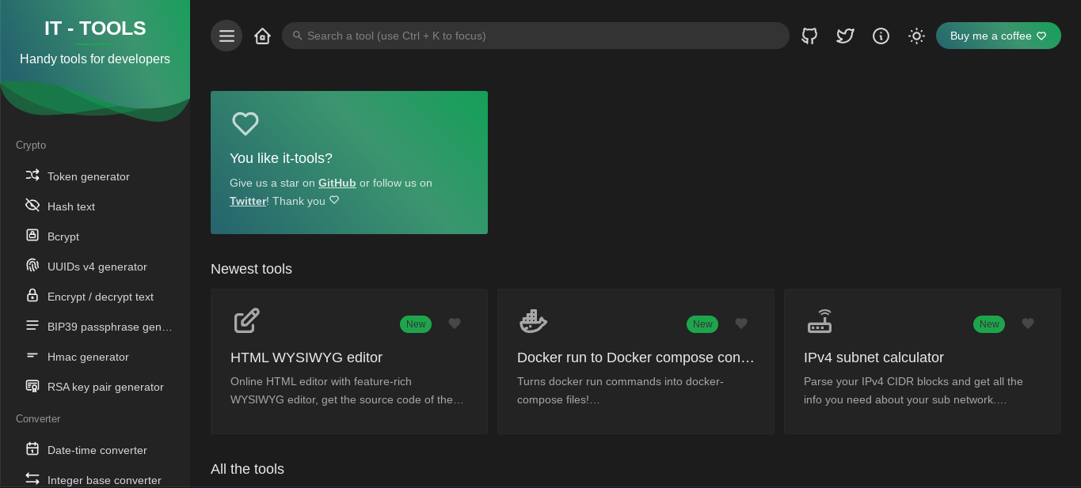The image size is (1081, 488).
Task: Click the home icon next to search
Action: [x=262, y=36]
